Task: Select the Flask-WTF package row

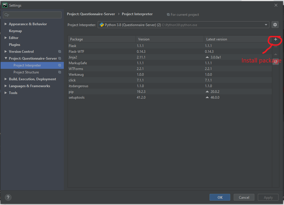Action: [170, 52]
